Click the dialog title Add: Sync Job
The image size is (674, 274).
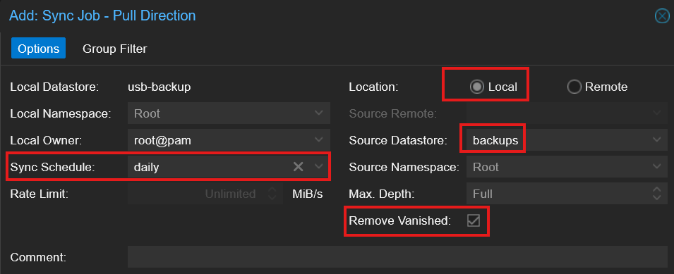click(102, 16)
